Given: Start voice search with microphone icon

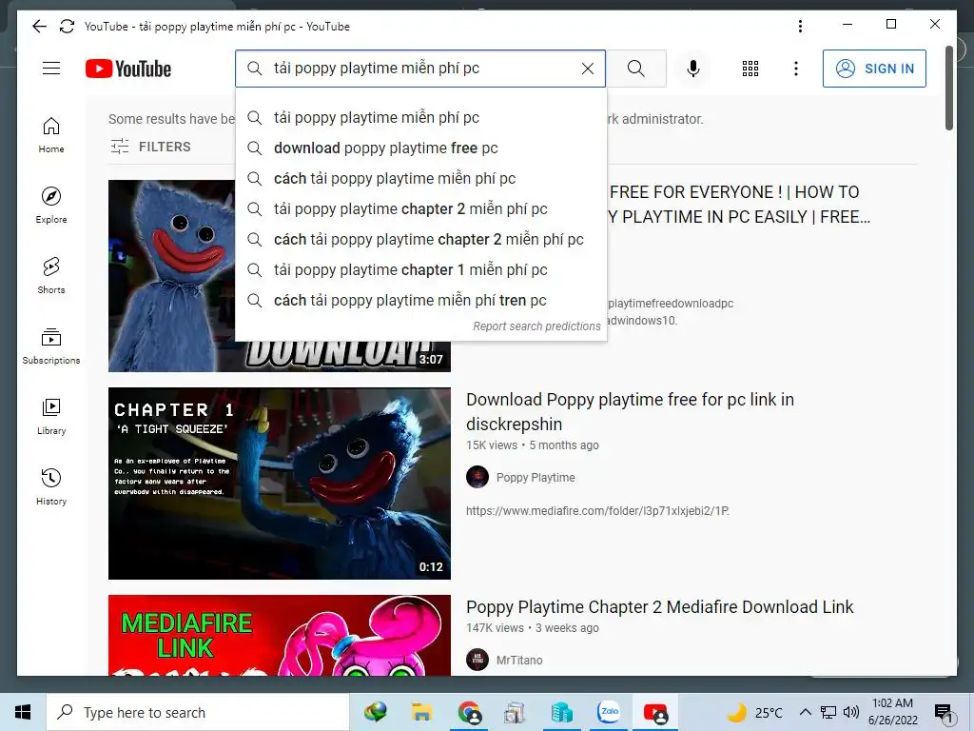Looking at the screenshot, I should [x=693, y=69].
